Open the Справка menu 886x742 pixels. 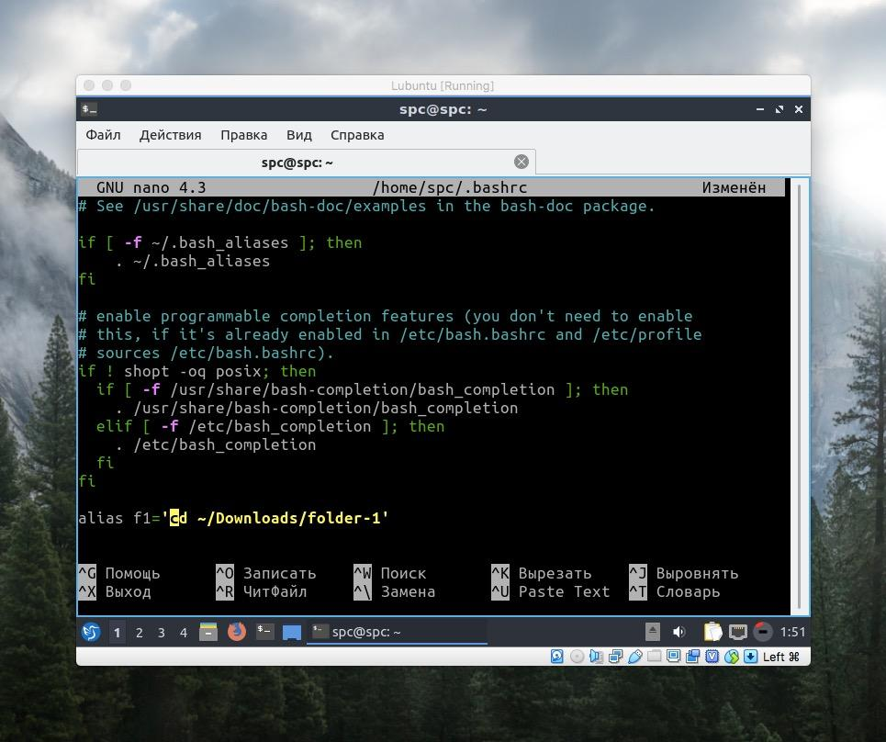click(x=357, y=134)
